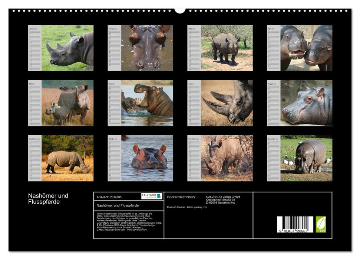360x260 pixels.
Task: Open the März walking rhino thumbnail
Action: click(227, 48)
